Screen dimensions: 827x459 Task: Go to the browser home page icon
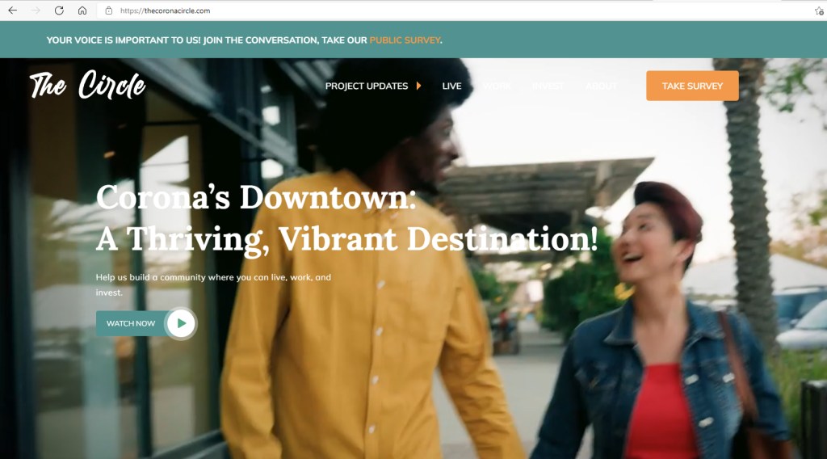82,11
